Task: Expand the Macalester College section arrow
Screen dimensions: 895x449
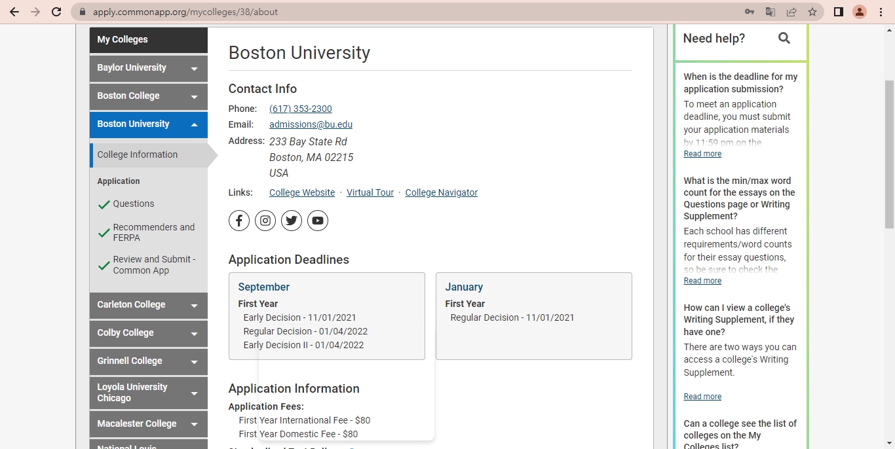Action: [x=194, y=425]
